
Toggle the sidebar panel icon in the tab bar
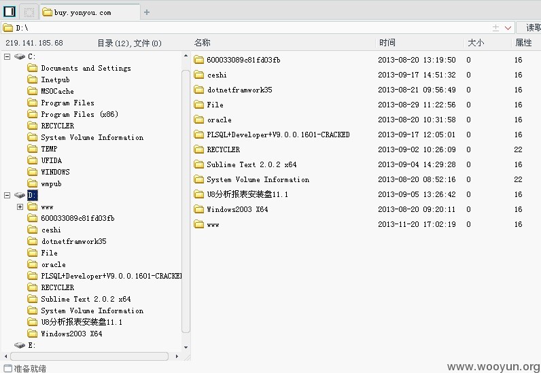tap(10, 12)
